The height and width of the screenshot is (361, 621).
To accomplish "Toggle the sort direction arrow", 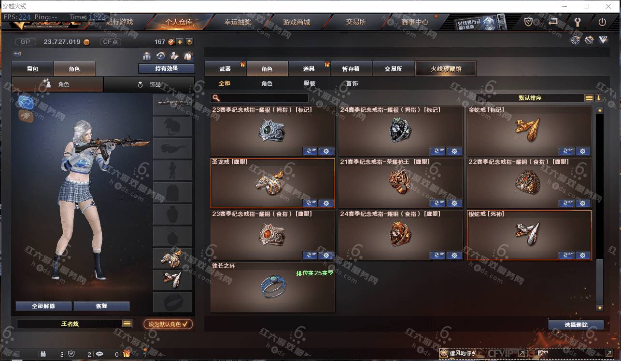I will coord(599,98).
